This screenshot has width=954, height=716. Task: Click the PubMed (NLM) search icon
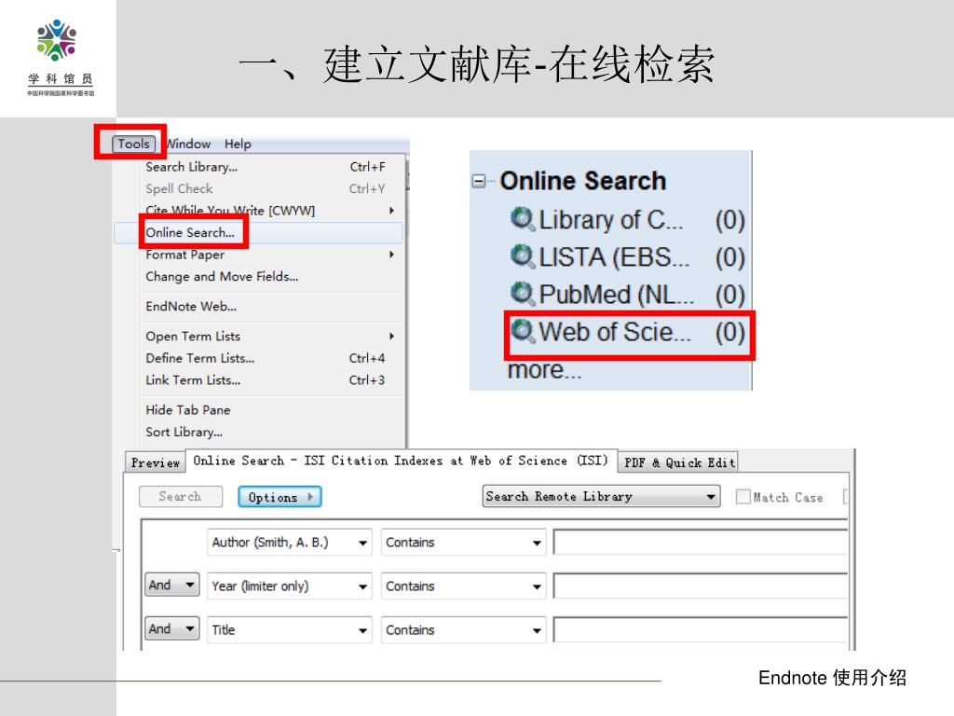522,294
